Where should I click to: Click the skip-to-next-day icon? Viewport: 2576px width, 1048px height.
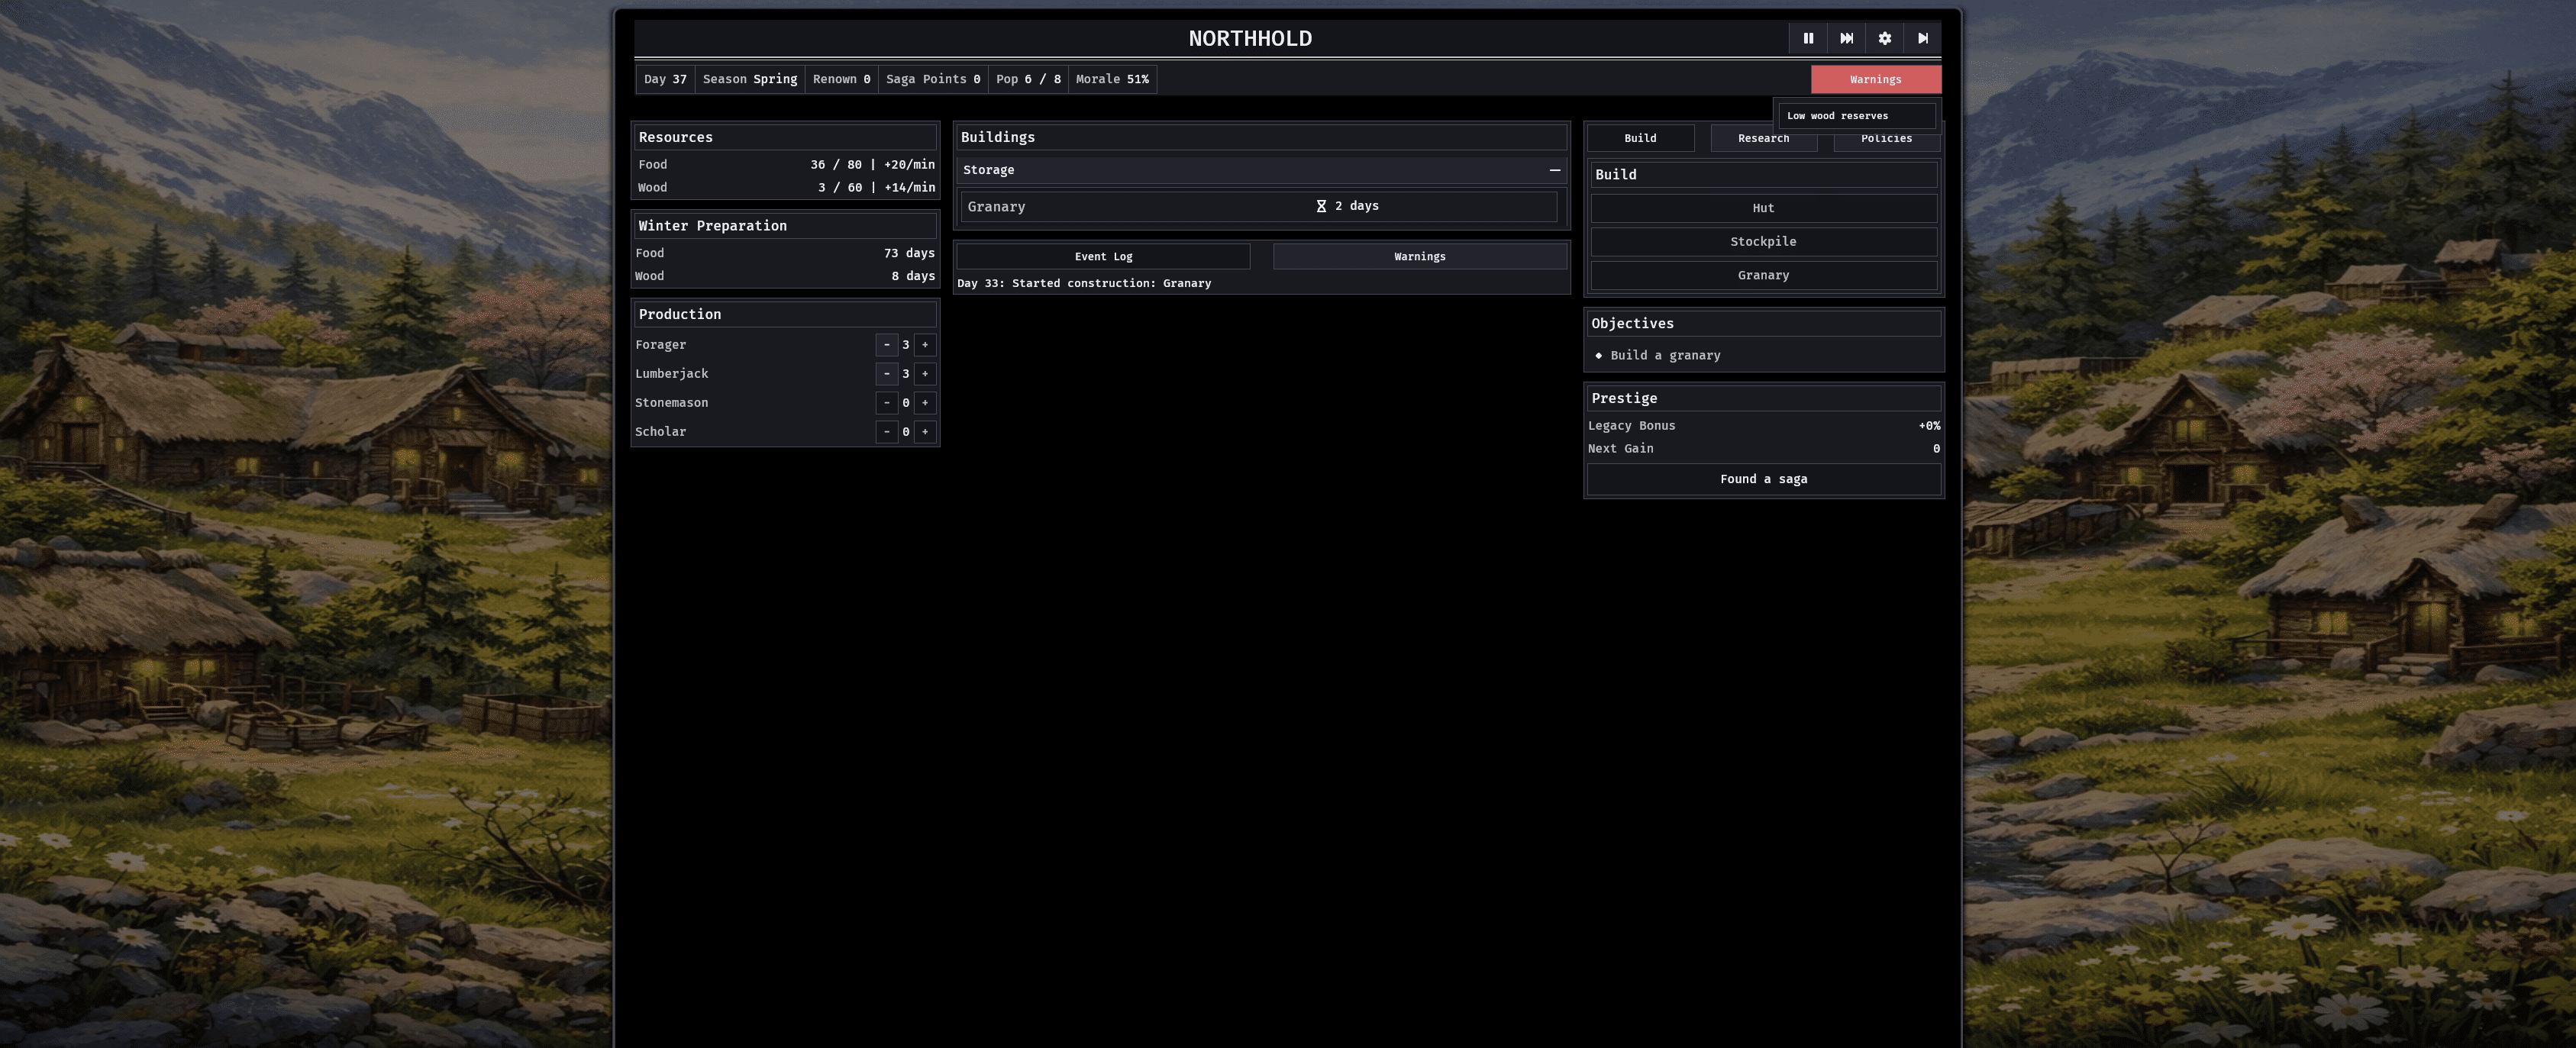[x=1922, y=38]
